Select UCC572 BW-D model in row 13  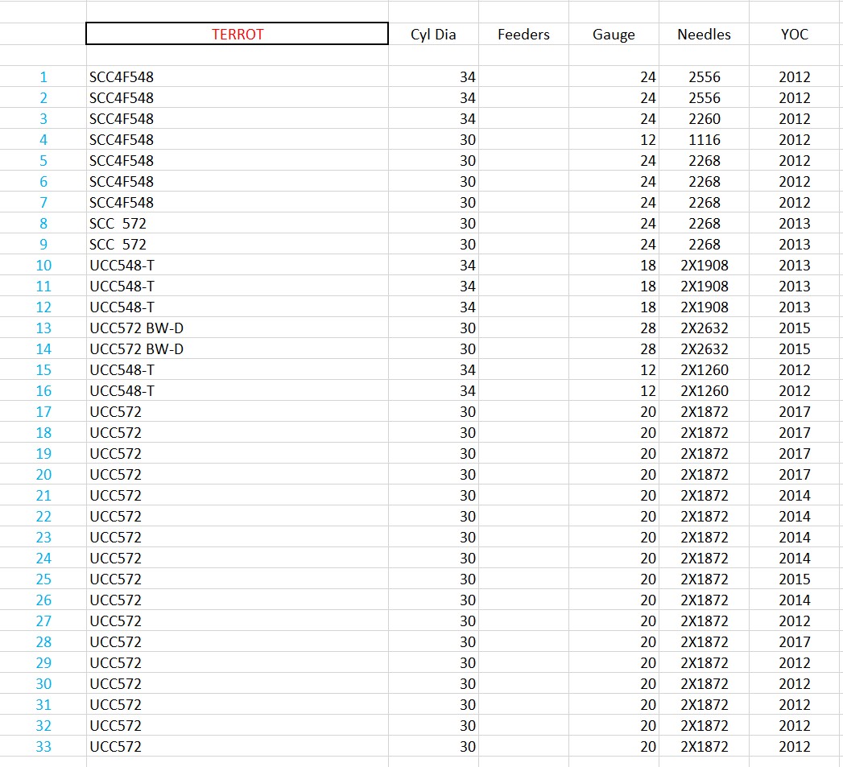tap(237, 328)
